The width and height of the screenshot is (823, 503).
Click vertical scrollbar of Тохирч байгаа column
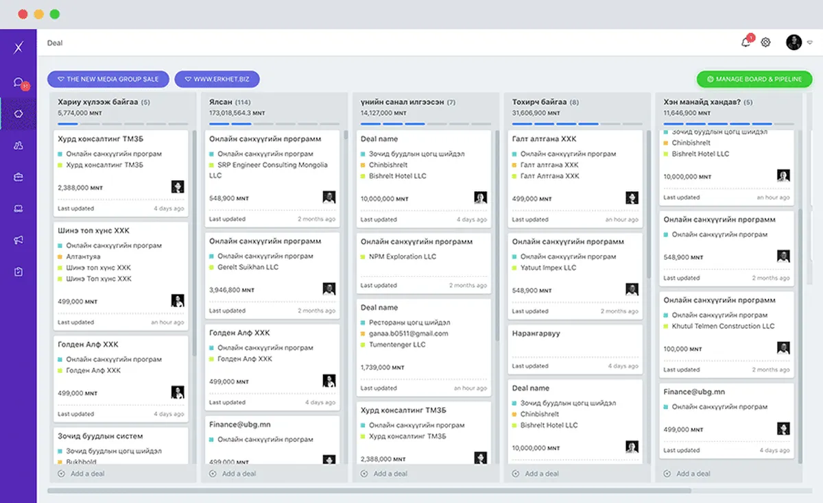pyautogui.click(x=648, y=204)
